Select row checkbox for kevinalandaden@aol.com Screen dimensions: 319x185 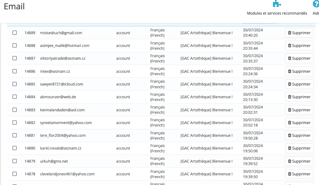tap(15, 110)
